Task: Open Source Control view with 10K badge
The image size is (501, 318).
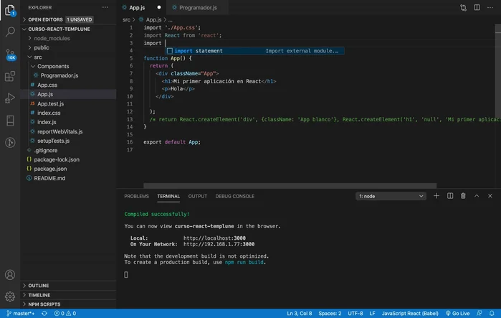Action: (x=10, y=55)
